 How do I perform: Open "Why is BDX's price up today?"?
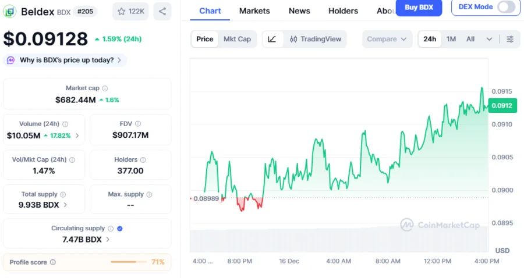(x=65, y=60)
